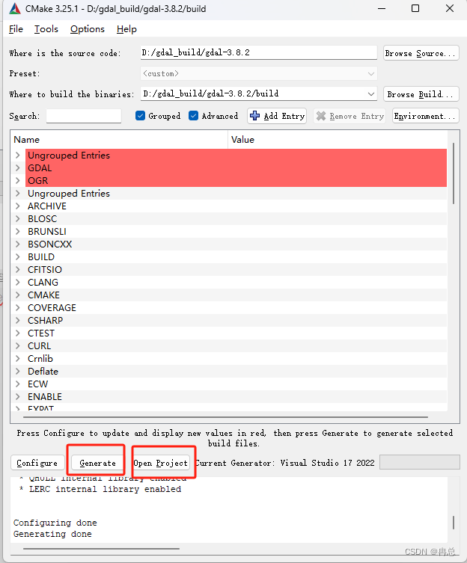Click the blue plus icon on Add Entry
Screen dimensions: 467x563
(x=254, y=116)
